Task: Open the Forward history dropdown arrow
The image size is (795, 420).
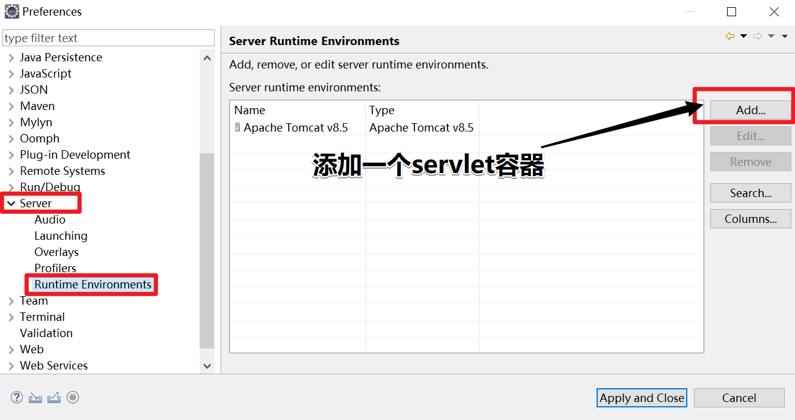Action: 771,36
